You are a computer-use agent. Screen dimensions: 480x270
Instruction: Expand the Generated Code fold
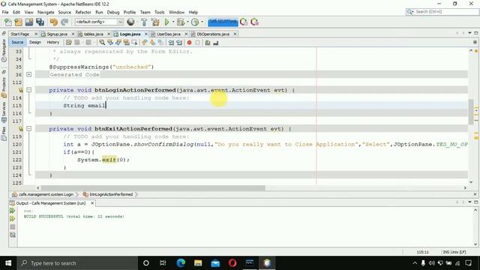point(29,74)
